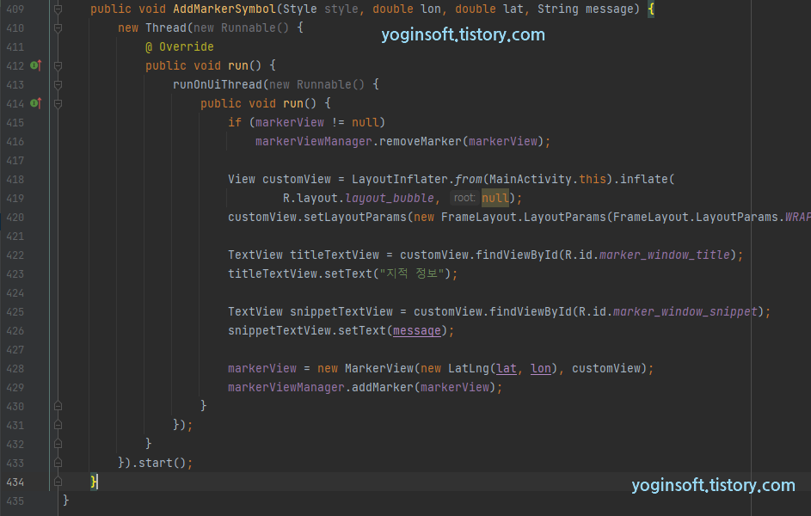The height and width of the screenshot is (516, 811).
Task: Click marker_window_snippet resource id
Action: coord(685,312)
